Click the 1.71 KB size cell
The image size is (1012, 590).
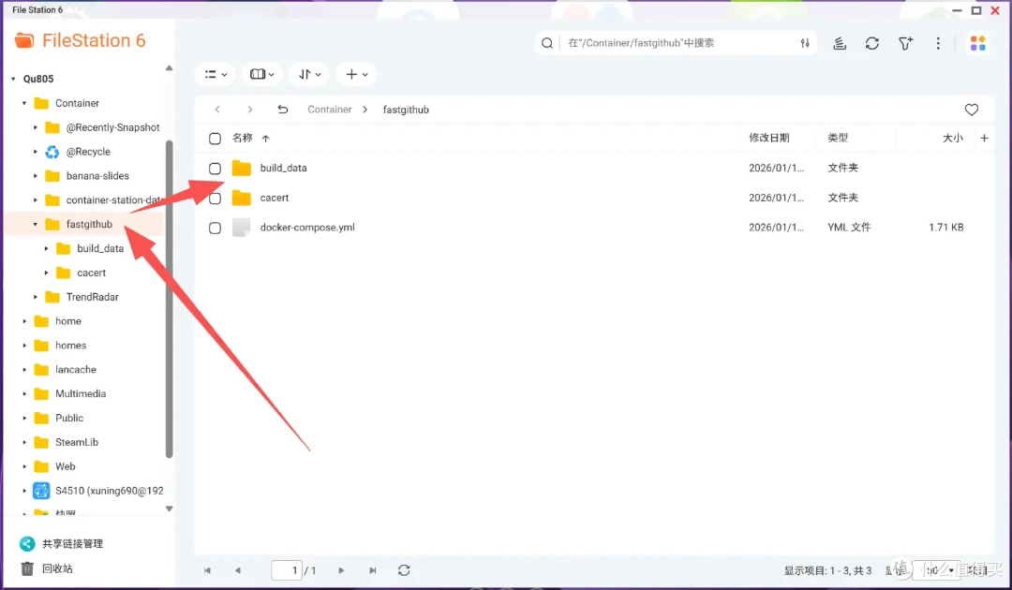(x=945, y=228)
